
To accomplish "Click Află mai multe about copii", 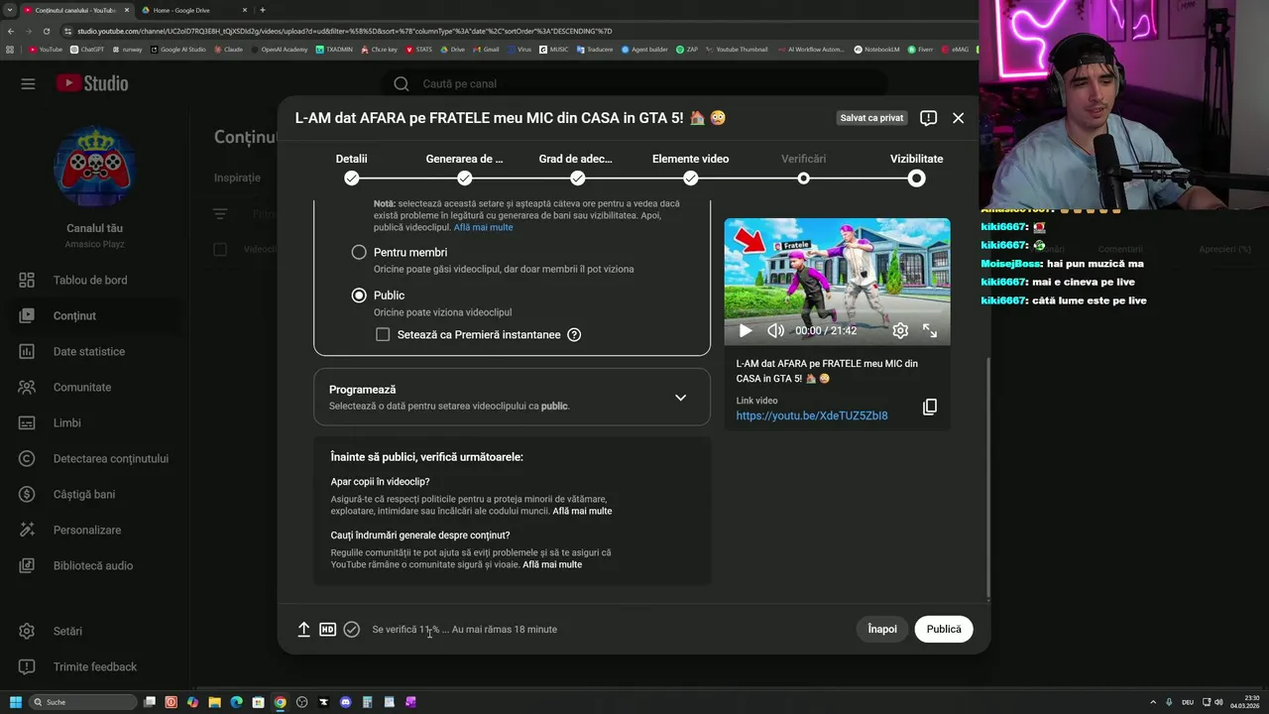I will point(582,511).
